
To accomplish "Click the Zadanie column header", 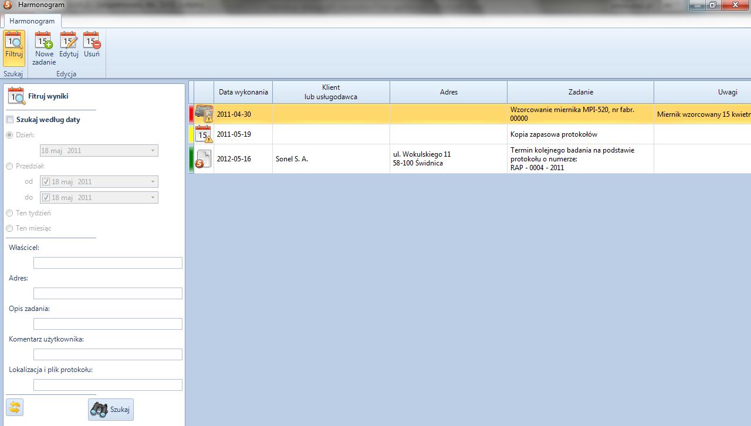I will (x=581, y=92).
